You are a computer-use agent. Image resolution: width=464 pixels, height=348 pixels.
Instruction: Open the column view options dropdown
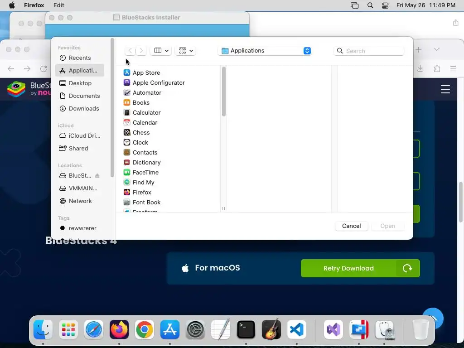[161, 51]
